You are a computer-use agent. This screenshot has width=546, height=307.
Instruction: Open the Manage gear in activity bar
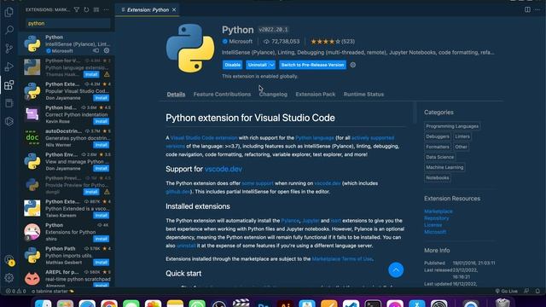tap(9, 278)
